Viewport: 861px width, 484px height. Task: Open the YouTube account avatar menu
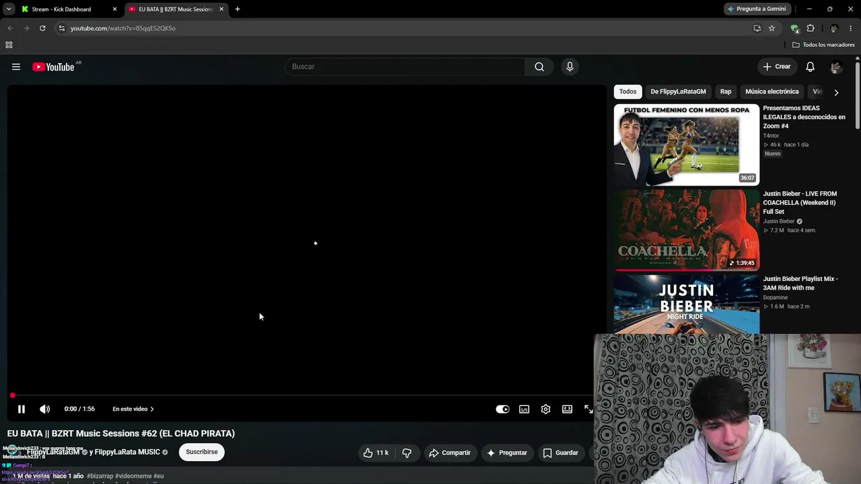tap(836, 67)
